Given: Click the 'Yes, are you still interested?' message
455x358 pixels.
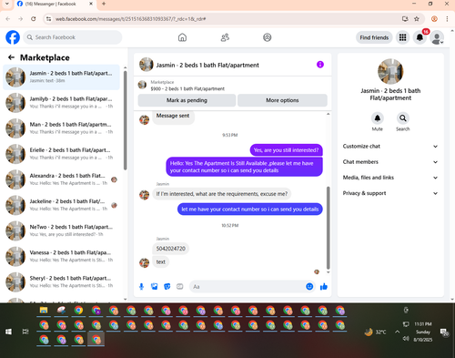Looking at the screenshot, I should 286,150.
